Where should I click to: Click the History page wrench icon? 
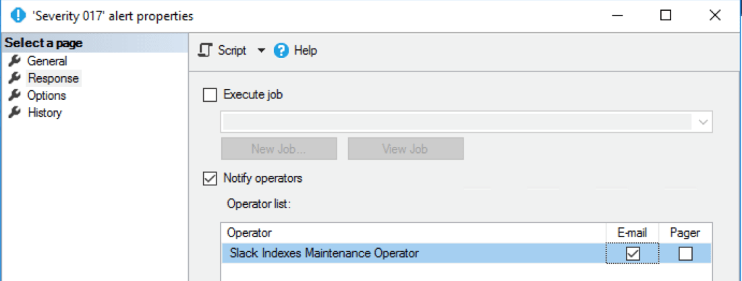(14, 113)
